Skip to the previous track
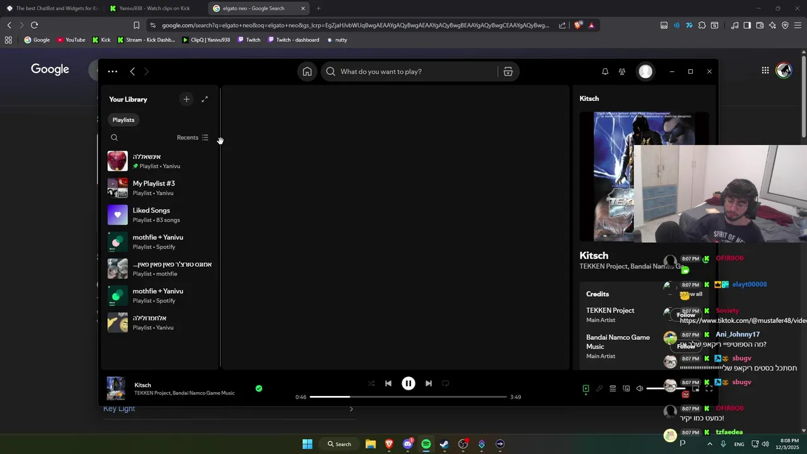 click(x=388, y=383)
